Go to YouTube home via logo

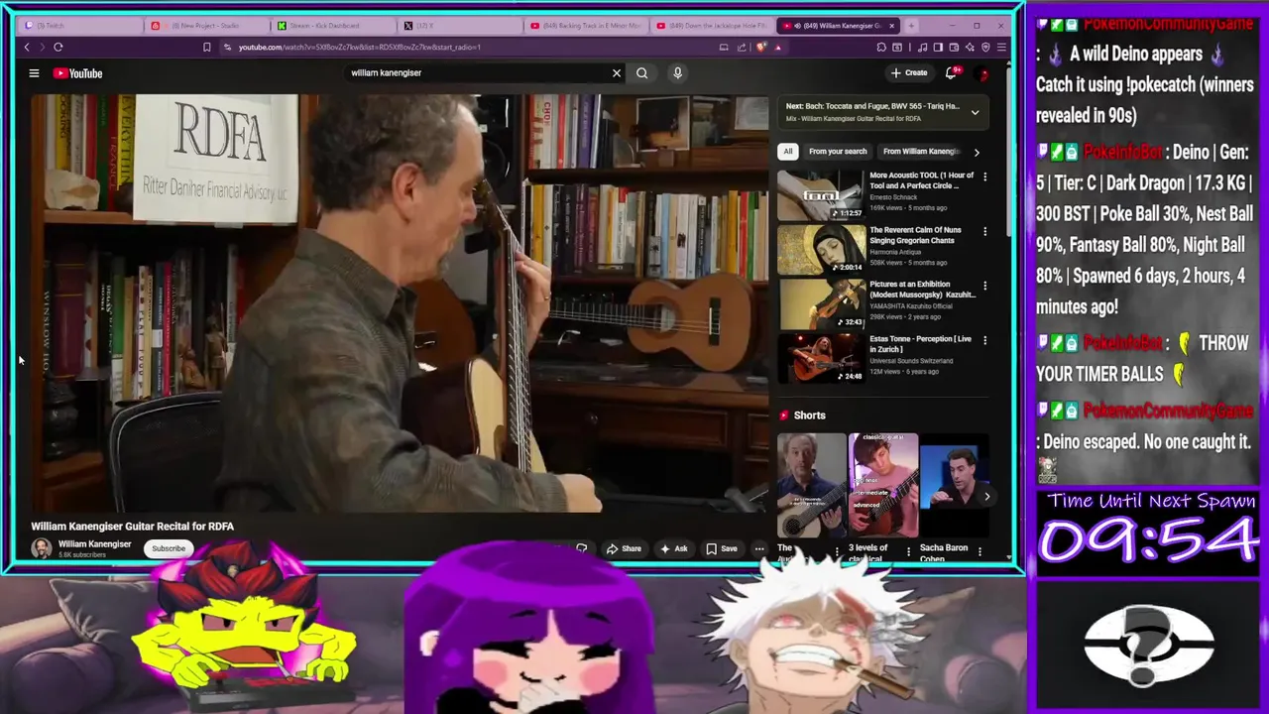coord(78,73)
